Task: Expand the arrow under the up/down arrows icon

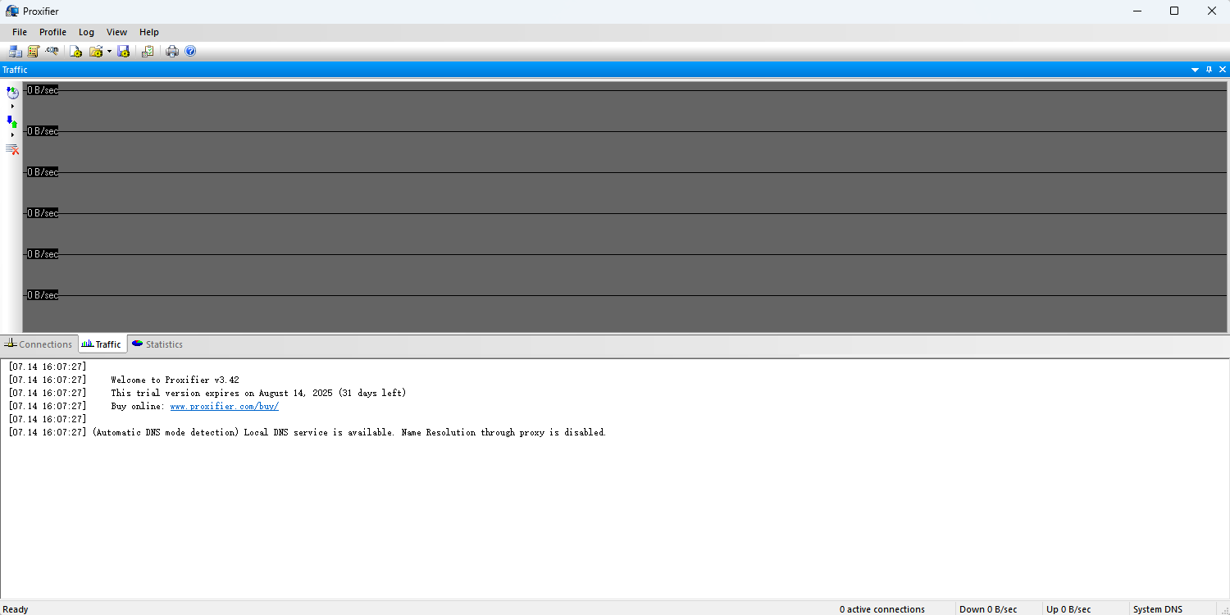Action: coord(12,135)
